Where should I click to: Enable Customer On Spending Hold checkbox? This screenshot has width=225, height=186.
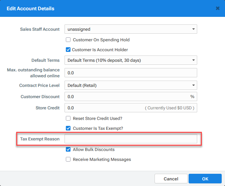pos(68,40)
